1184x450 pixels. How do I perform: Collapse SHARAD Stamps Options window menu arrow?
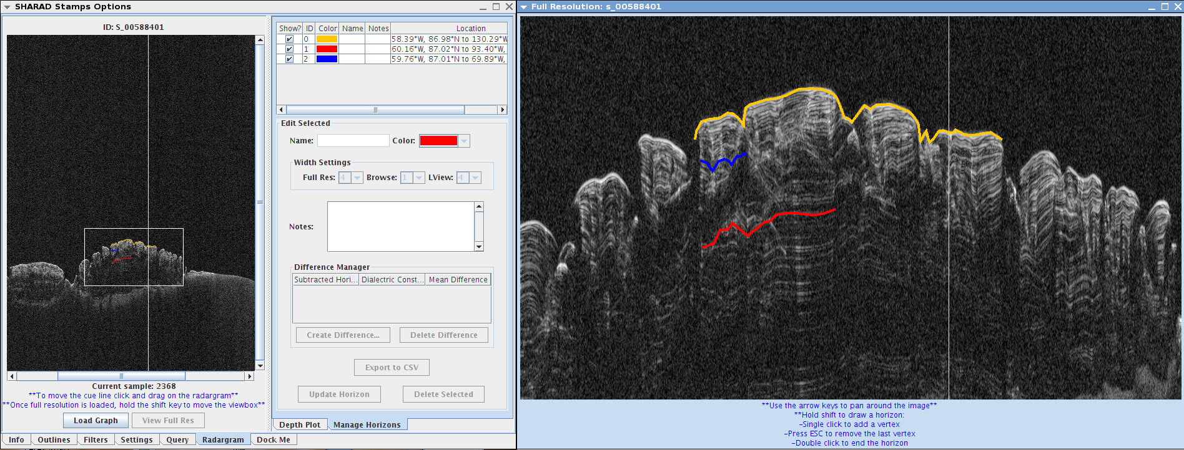pyautogui.click(x=7, y=7)
